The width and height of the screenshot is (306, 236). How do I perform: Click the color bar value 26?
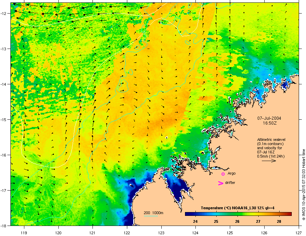coord(237,221)
